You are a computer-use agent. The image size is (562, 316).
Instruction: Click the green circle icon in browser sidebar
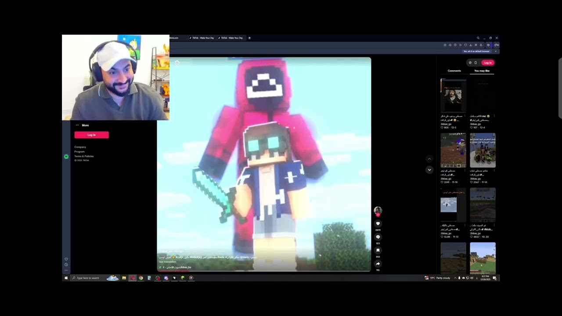tap(66, 157)
